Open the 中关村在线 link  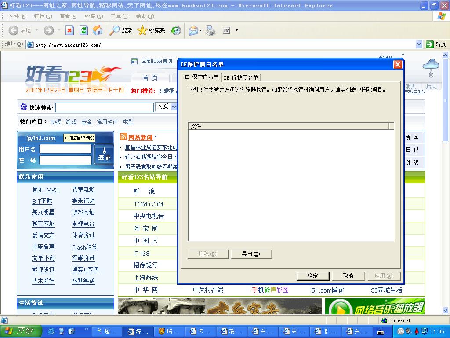(208, 290)
